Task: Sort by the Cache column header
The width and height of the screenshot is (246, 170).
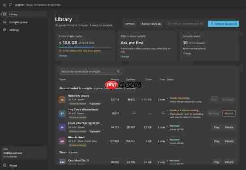Action: coord(148,79)
